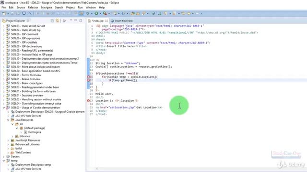Collapse the src folder node

click(12, 124)
